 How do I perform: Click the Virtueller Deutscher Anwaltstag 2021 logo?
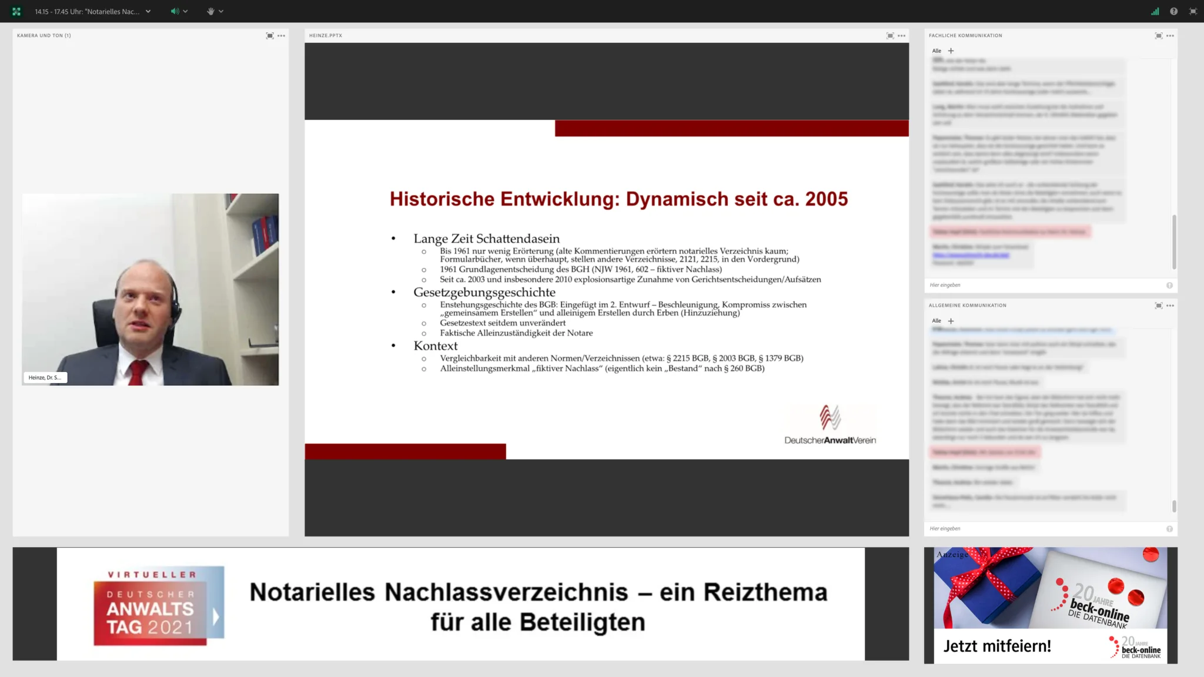(x=158, y=606)
